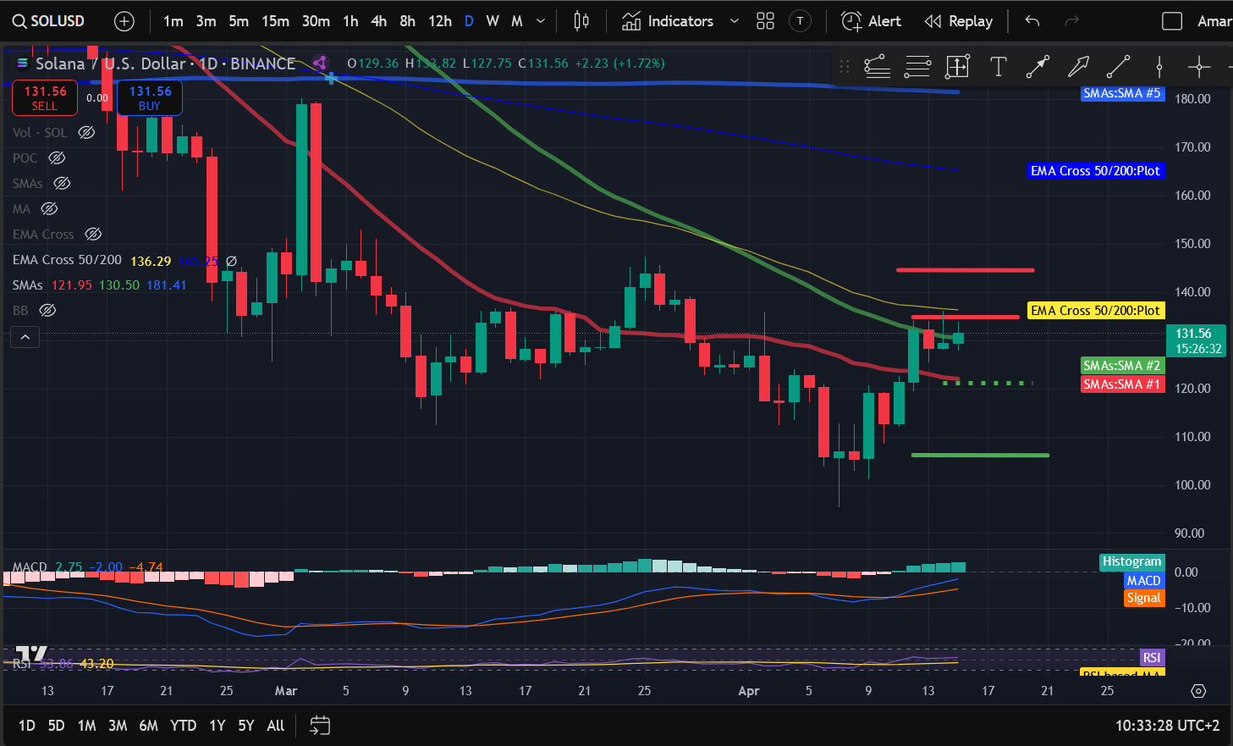
Task: Switch to the 4h interval
Action: (378, 21)
